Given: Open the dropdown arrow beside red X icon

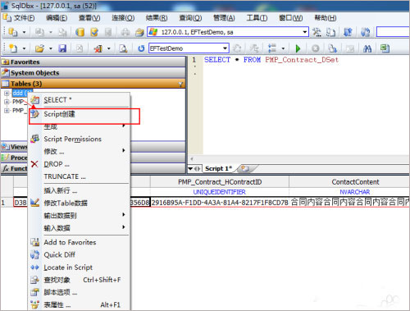Looking at the screenshot, I should (x=109, y=48).
